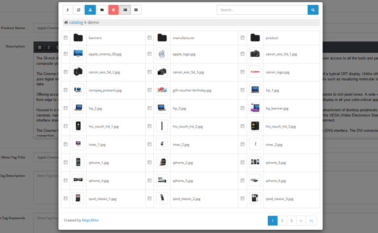The height and width of the screenshot is (233, 378).
Task: Click the hp_1.jpg laptop thumbnail
Action: coord(255,90)
